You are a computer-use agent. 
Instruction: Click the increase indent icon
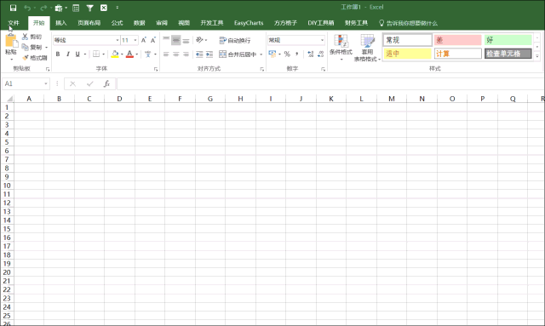tap(209, 54)
